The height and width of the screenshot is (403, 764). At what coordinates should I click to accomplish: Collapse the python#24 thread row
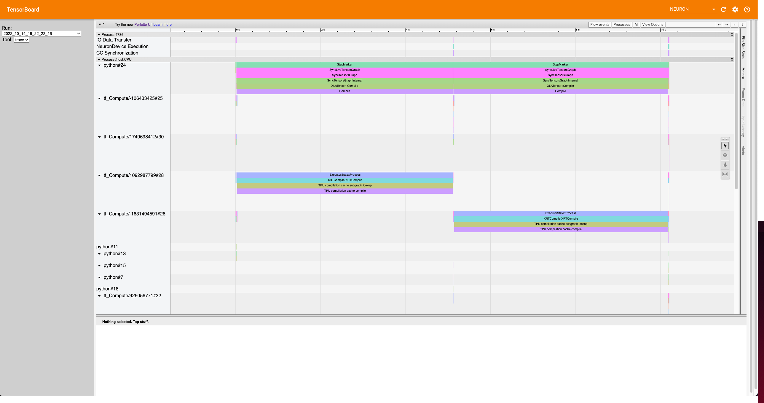[x=100, y=65]
